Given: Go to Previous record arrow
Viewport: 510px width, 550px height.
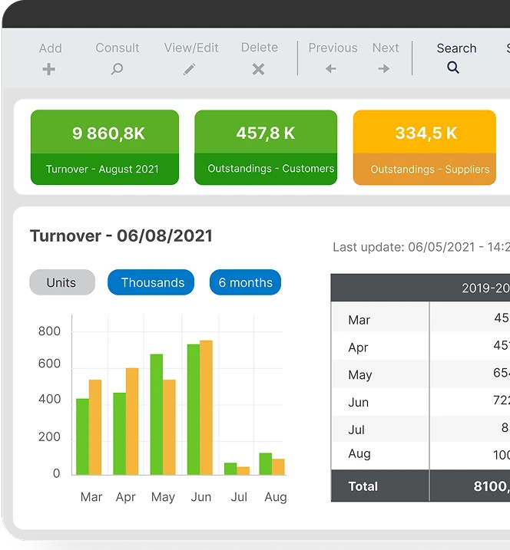Looking at the screenshot, I should (x=331, y=68).
